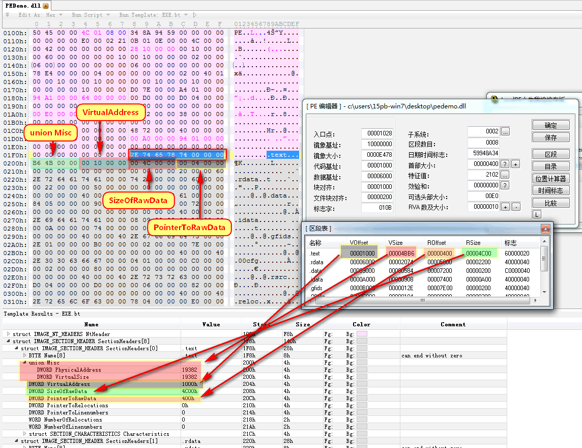Expand BYTE Name[8] under SectionHeaders[0]
The width and height of the screenshot is (582, 448).
(24, 355)
